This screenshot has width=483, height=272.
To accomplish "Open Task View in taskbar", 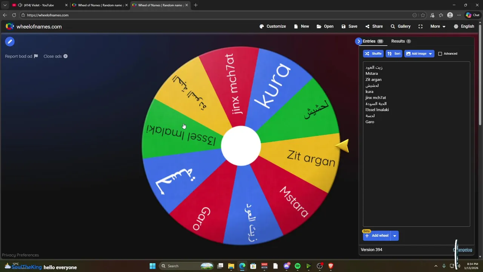I will pos(220,266).
